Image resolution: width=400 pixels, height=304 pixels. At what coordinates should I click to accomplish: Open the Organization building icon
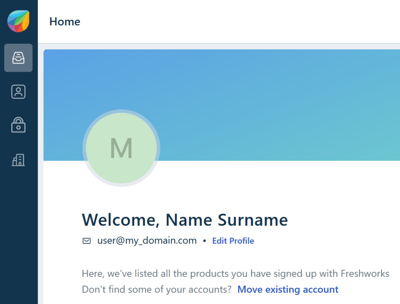click(x=18, y=159)
